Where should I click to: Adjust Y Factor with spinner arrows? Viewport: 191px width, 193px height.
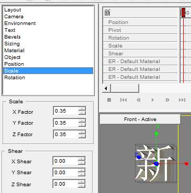pyautogui.click(x=82, y=123)
